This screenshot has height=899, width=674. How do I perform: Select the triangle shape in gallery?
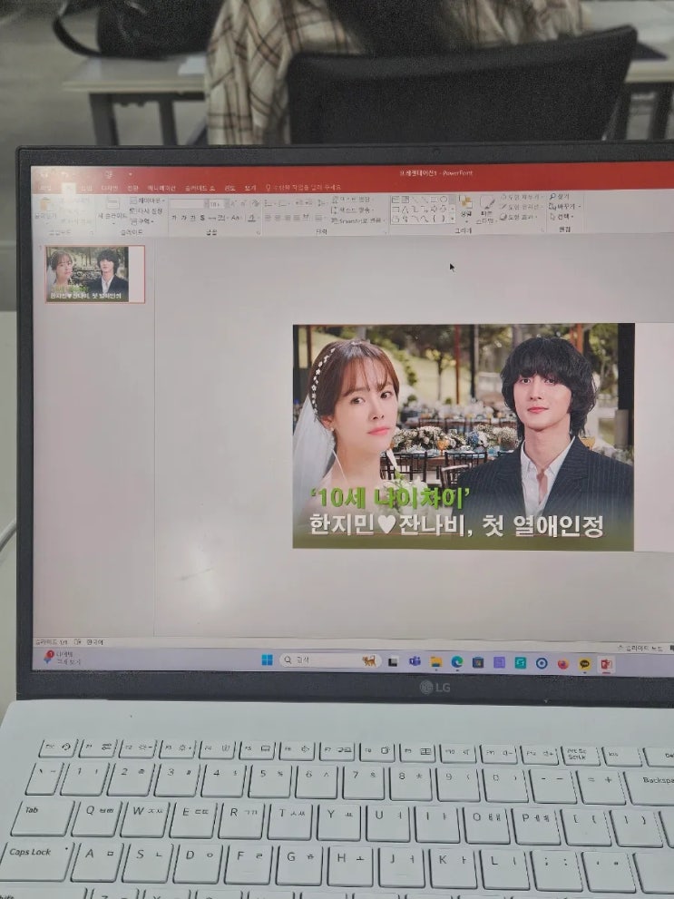(404, 209)
